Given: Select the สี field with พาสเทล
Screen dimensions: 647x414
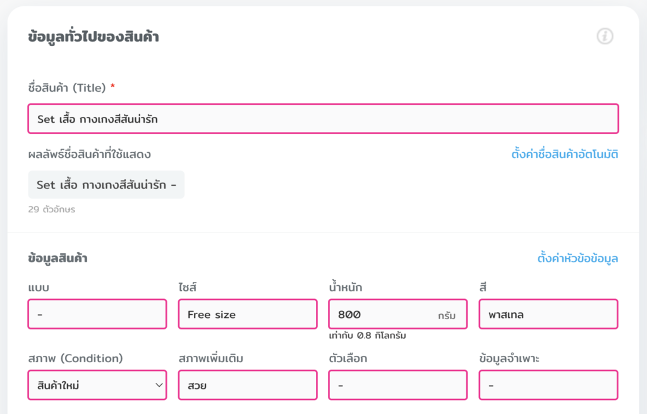Looking at the screenshot, I should (x=548, y=314).
